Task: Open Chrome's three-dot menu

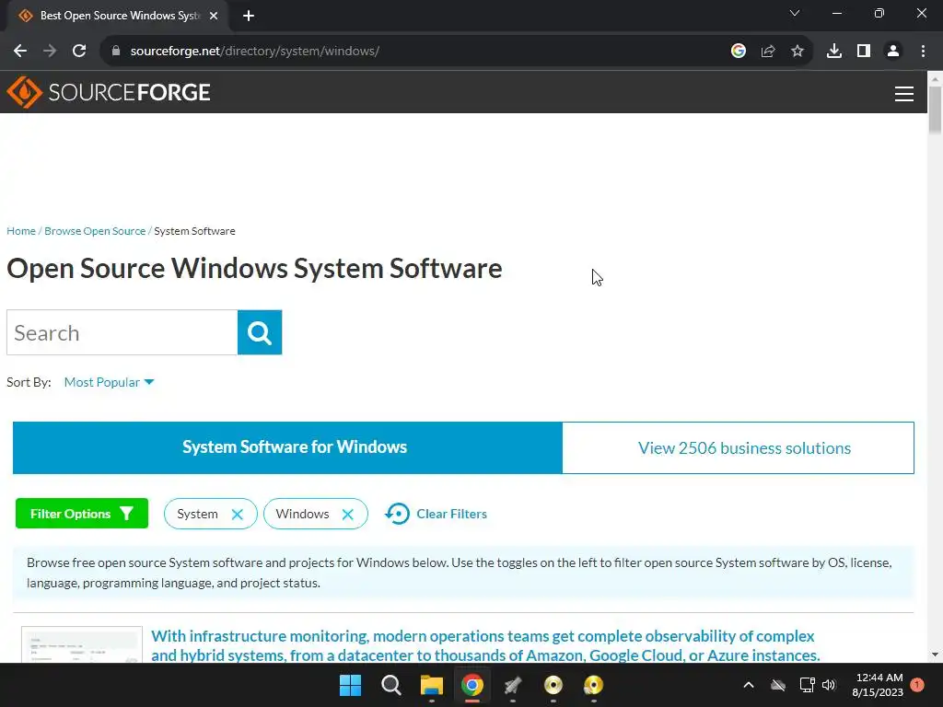Action: pos(923,52)
